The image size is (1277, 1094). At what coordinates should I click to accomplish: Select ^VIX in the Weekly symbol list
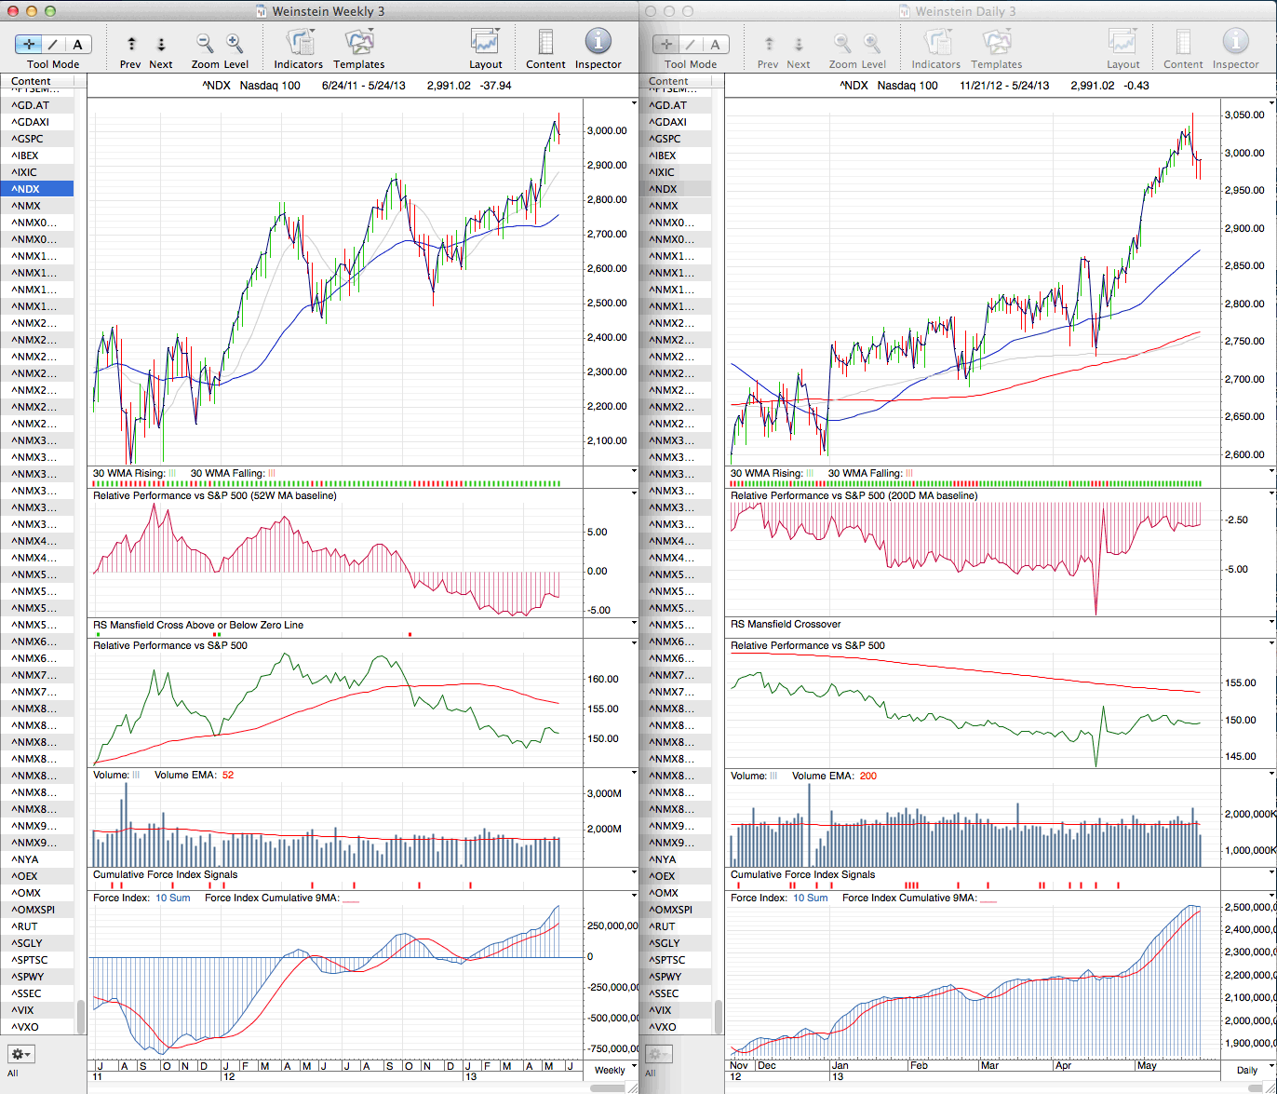click(x=28, y=1010)
